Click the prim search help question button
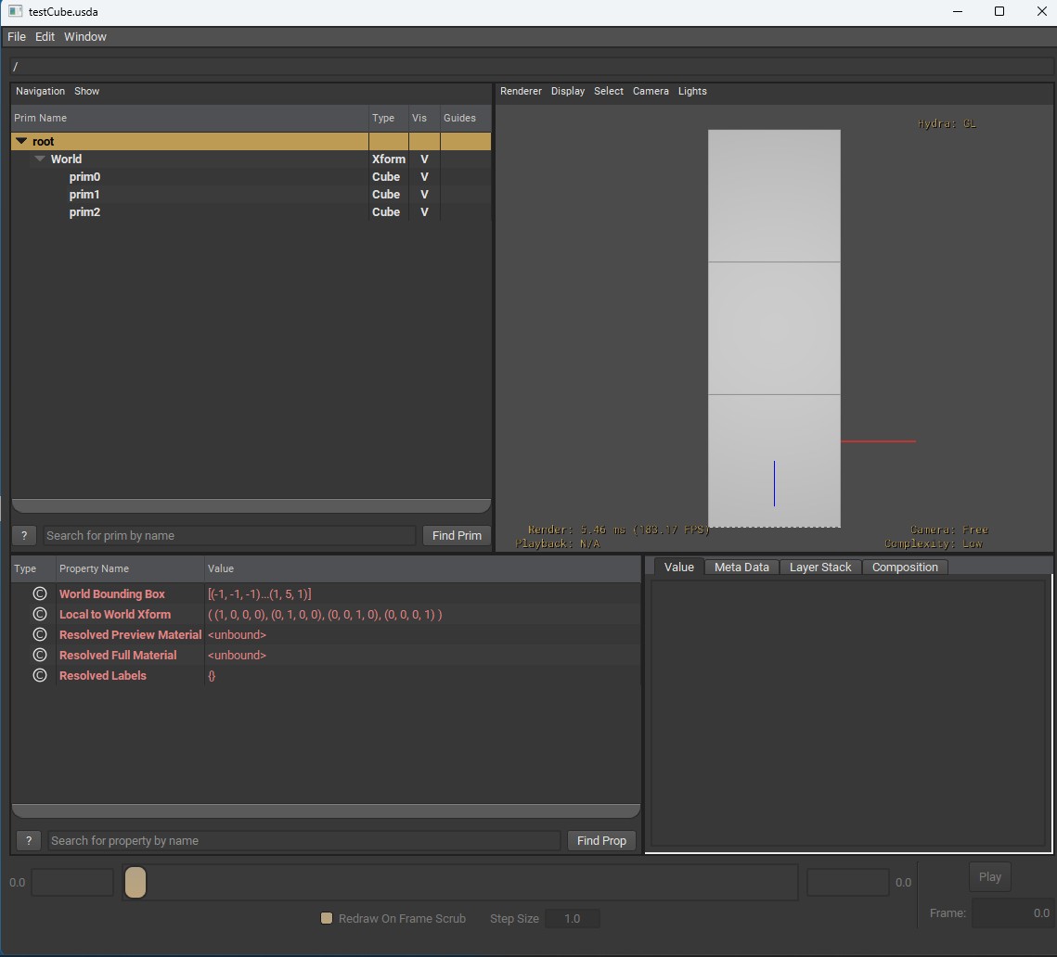 [x=24, y=536]
